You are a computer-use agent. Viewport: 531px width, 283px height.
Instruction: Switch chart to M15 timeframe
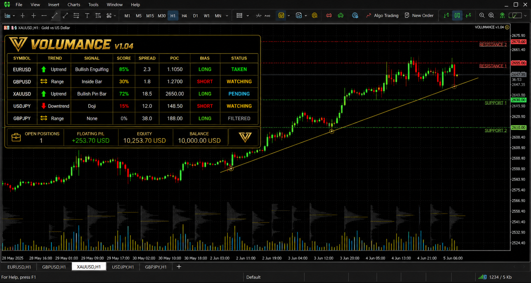150,16
